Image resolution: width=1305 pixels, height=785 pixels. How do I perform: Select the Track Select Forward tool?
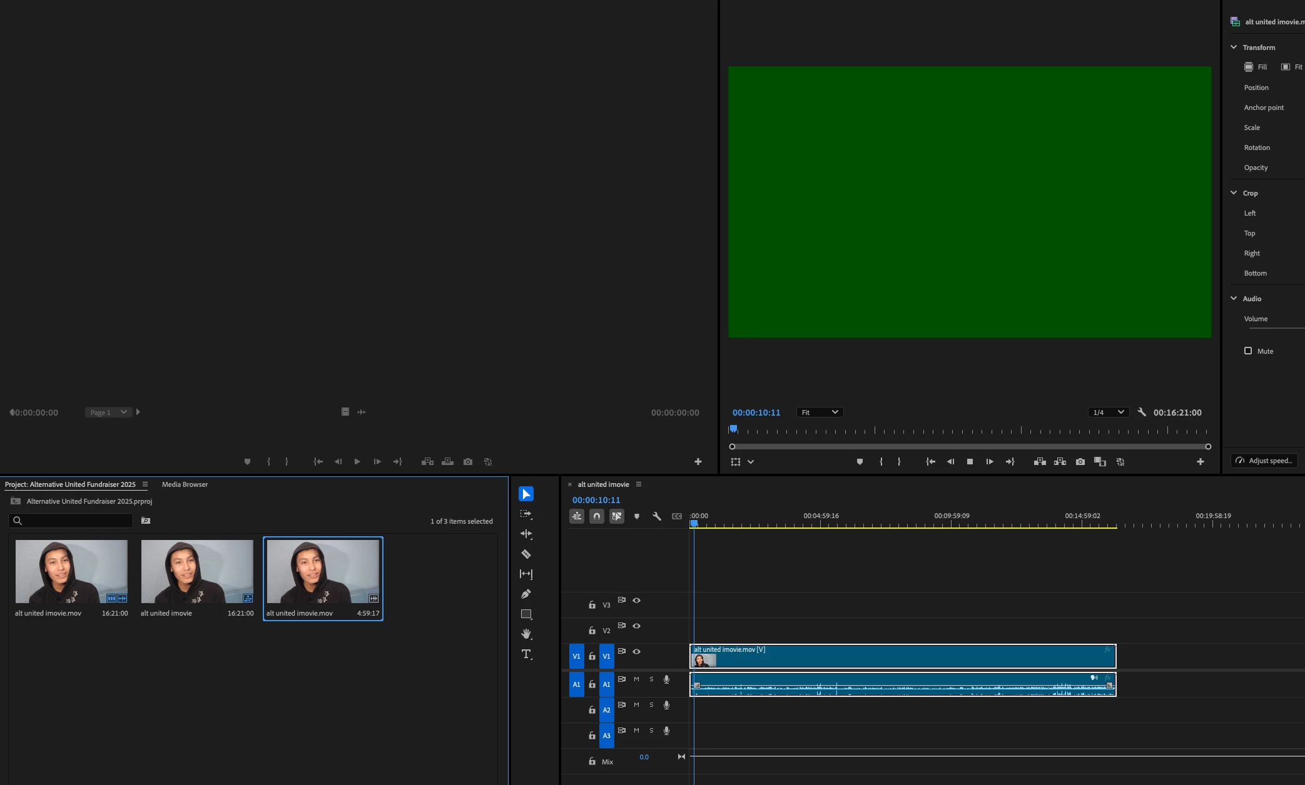coord(526,514)
